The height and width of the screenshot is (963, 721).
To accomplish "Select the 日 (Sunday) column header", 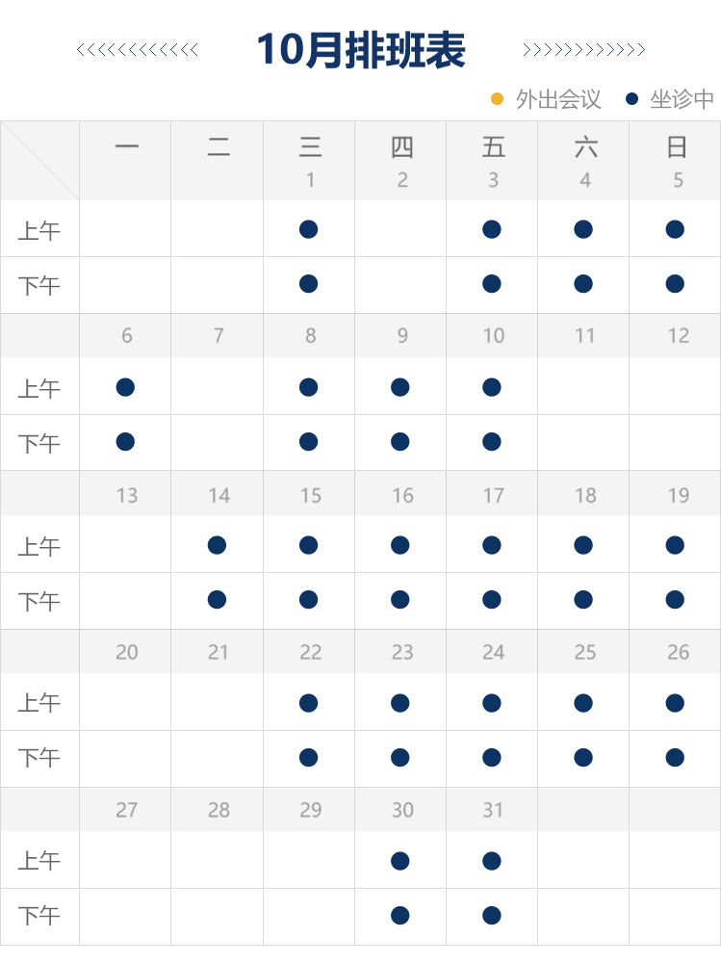I will point(677,147).
